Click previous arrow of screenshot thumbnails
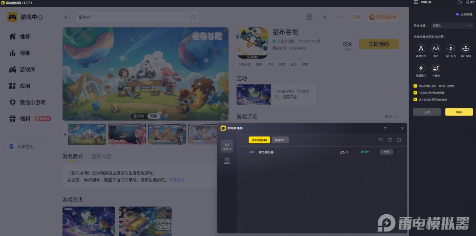 click(x=65, y=134)
